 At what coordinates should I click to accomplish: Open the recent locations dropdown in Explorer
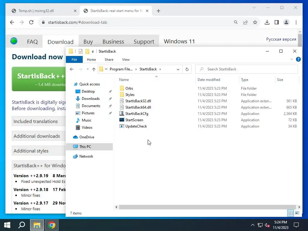pos(88,69)
